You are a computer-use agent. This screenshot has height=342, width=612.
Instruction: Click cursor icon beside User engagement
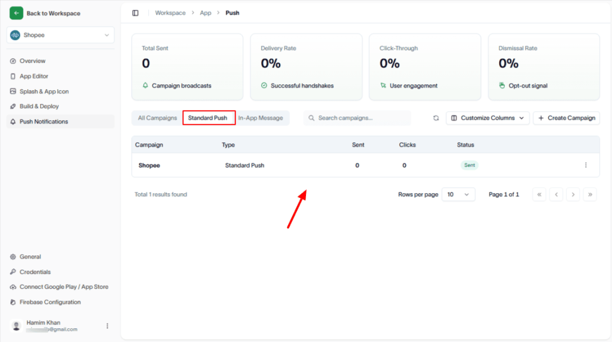click(383, 85)
